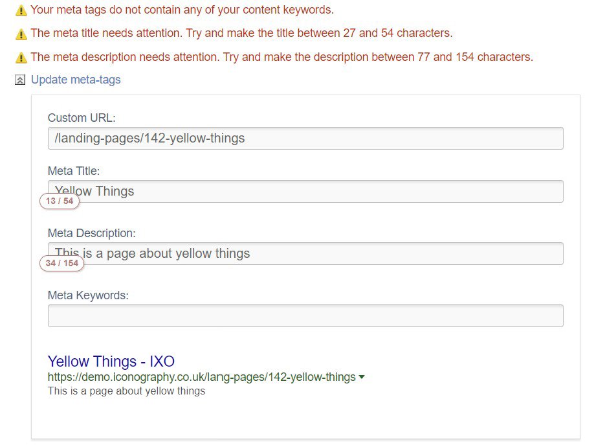Click the 34 / 154 character counter badge

(x=61, y=263)
